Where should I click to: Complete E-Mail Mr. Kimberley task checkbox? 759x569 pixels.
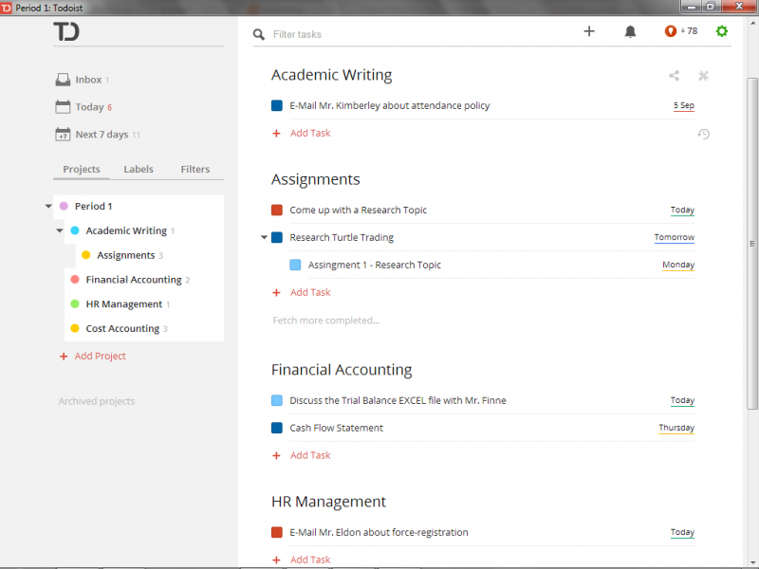[x=277, y=105]
